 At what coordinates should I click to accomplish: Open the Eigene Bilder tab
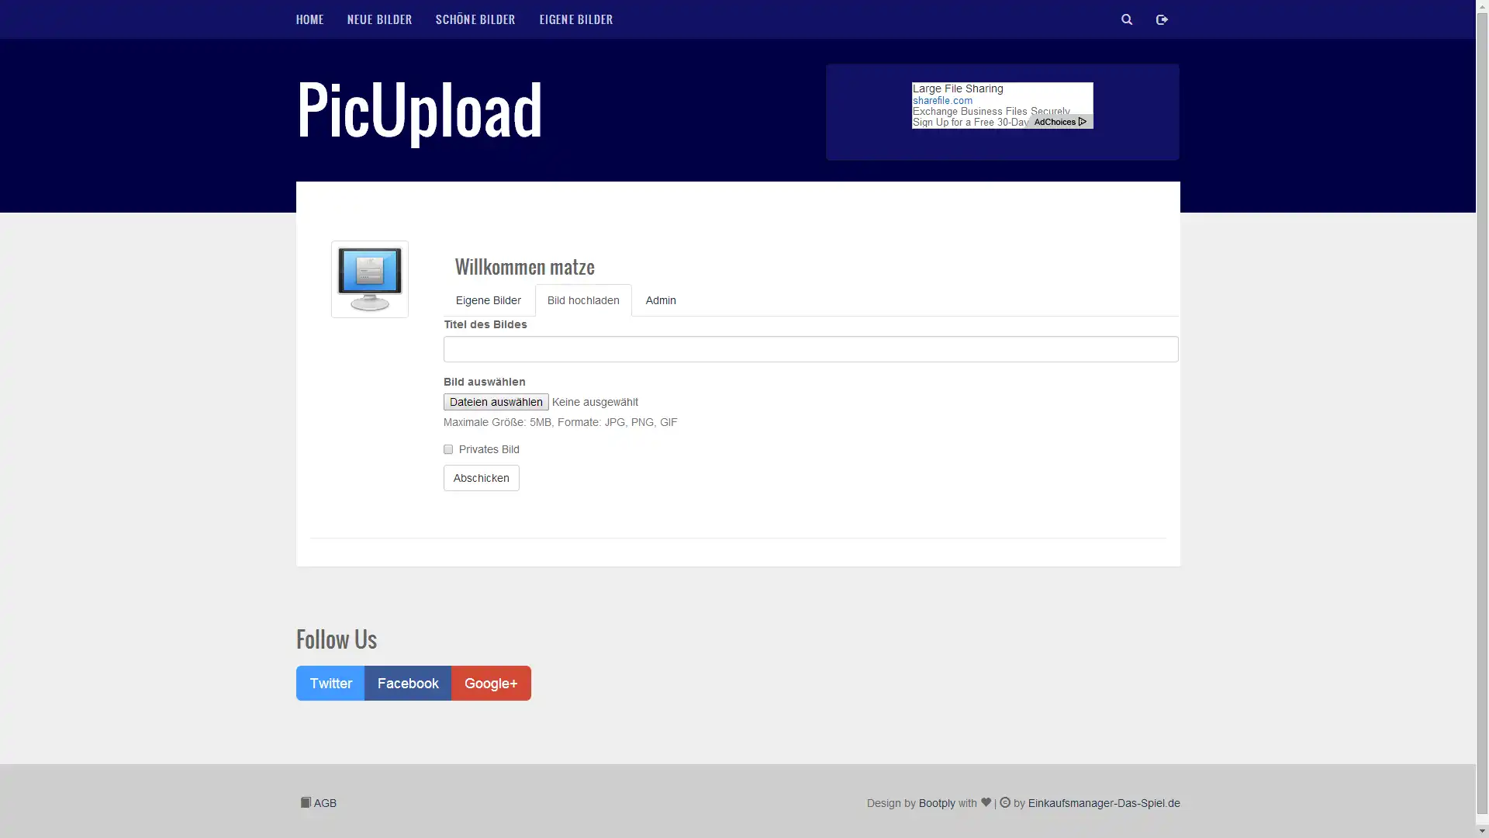click(488, 300)
